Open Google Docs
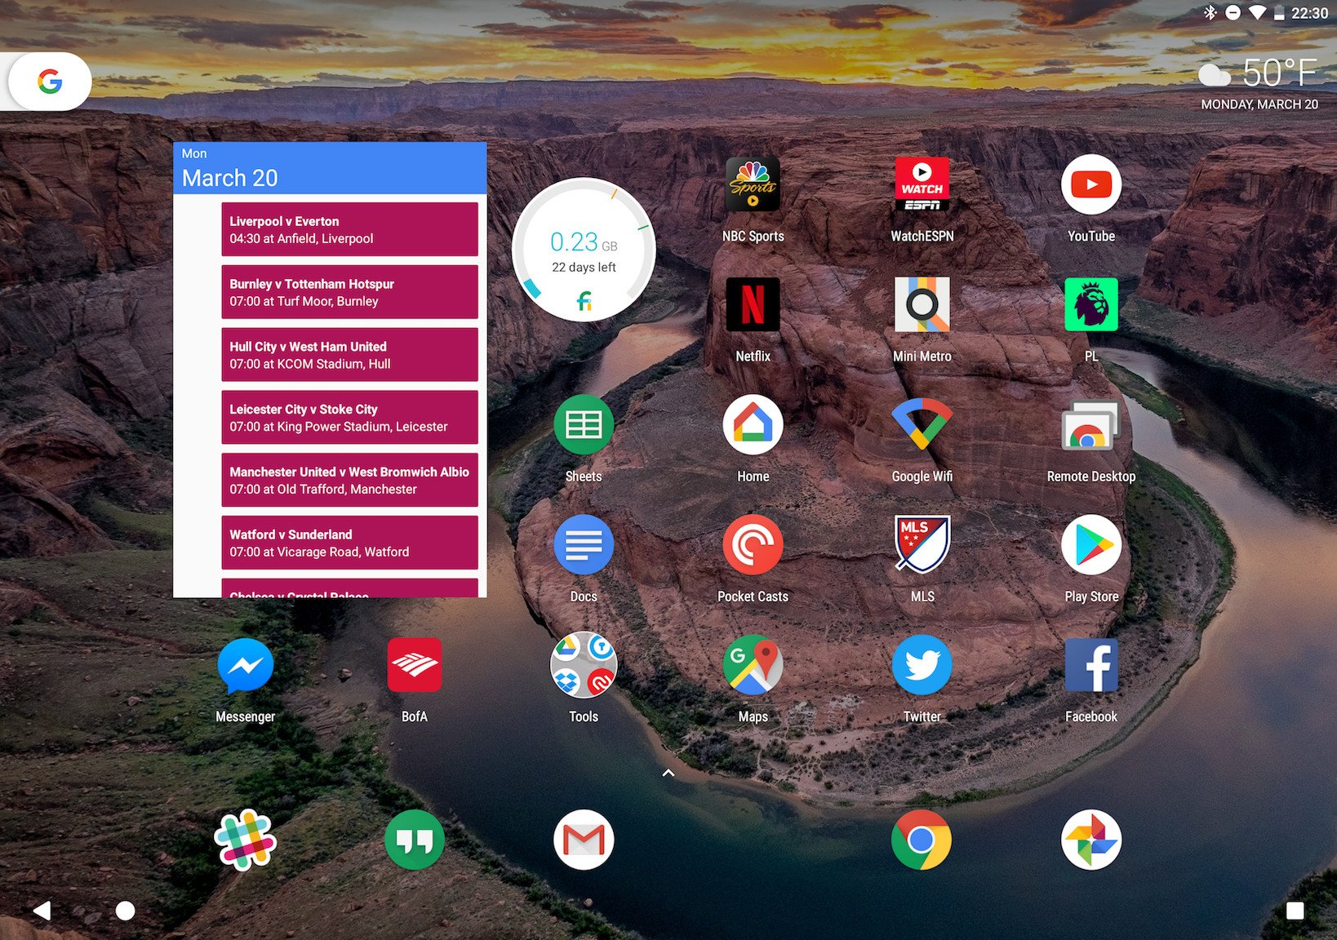The image size is (1337, 940). click(584, 544)
